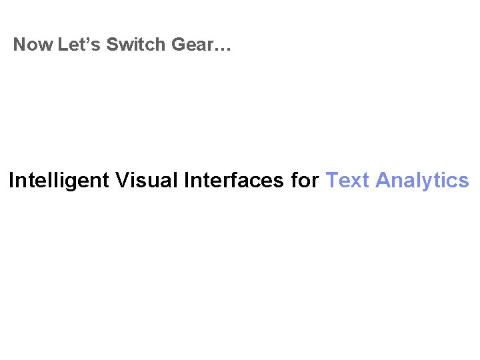Click the blue word "Text"
Screen dimensions: 480x360
pos(347,180)
